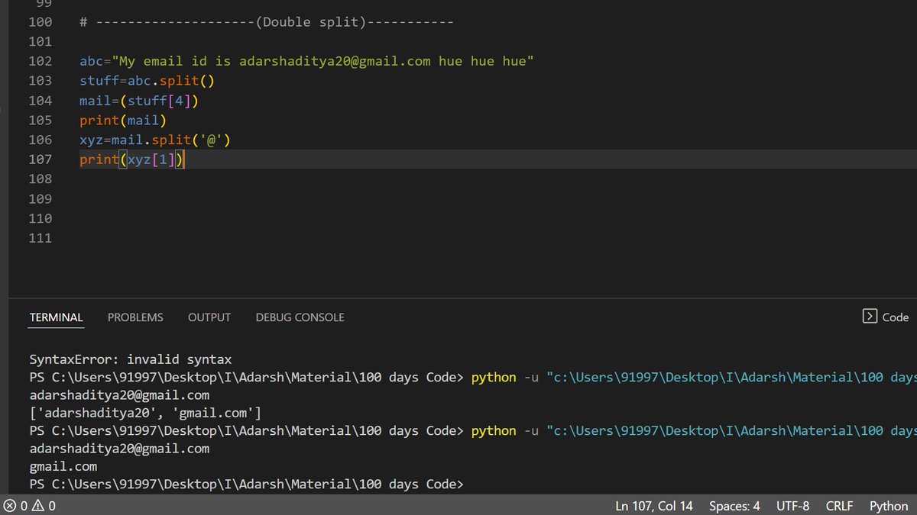
Task: Click the gmail.com terminal output line
Action: click(63, 466)
